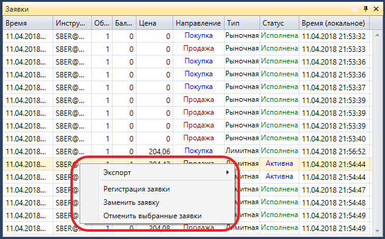Sort by the Статус column header

tap(280, 23)
